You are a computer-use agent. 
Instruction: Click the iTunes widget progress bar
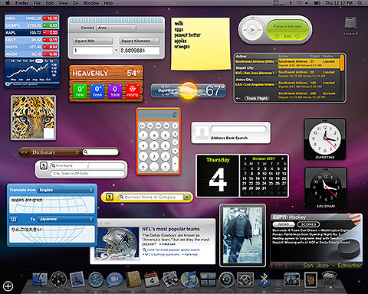click(287, 31)
